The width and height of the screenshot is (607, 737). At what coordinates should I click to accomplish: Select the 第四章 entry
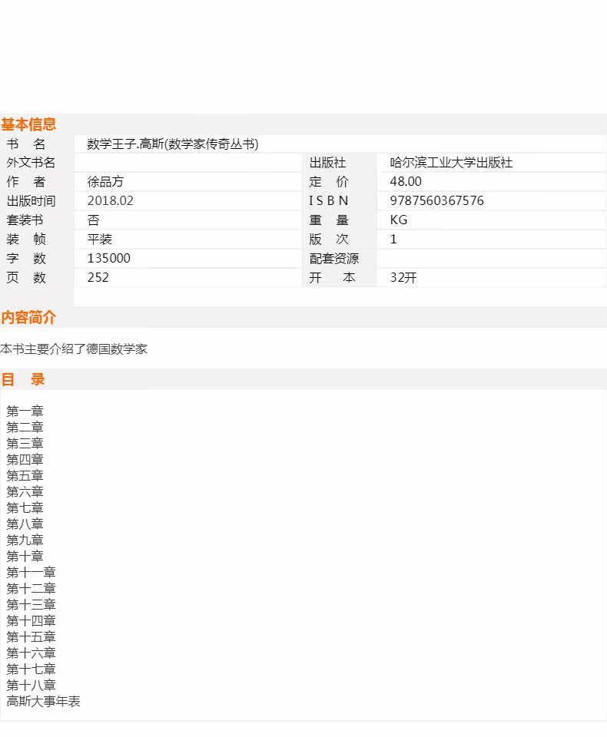click(25, 459)
